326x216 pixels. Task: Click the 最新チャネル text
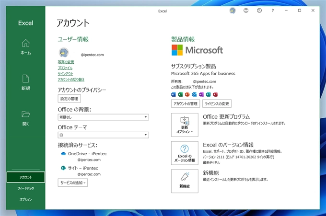click(x=211, y=163)
